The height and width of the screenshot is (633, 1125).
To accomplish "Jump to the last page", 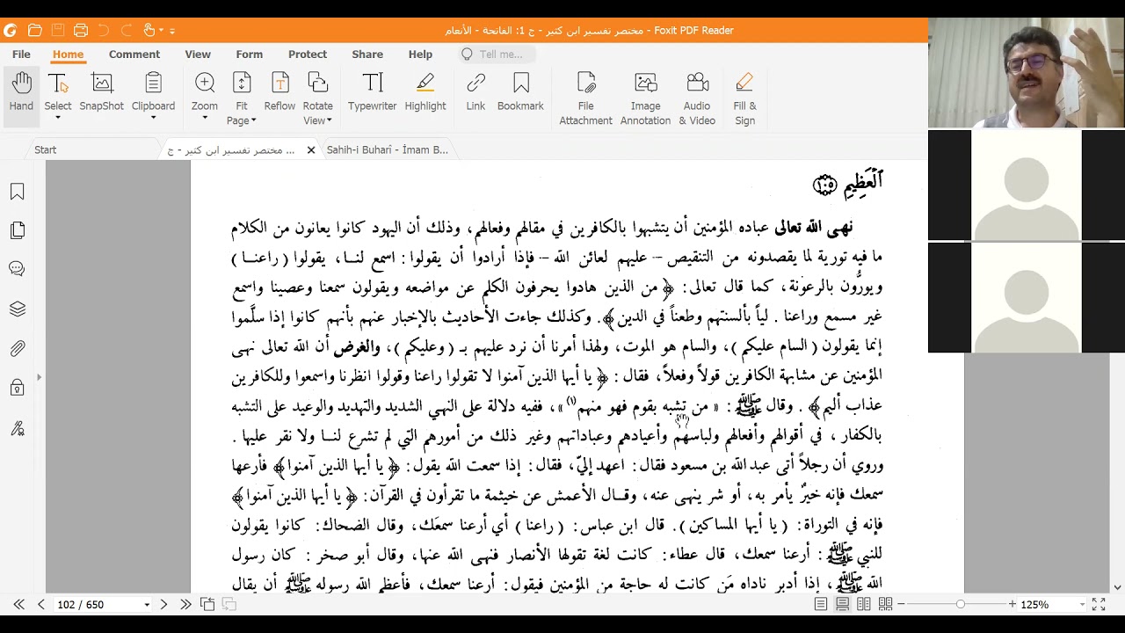I will [x=185, y=604].
